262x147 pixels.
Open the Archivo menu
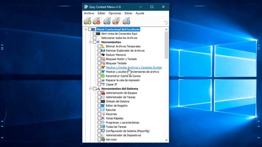[x=89, y=13]
